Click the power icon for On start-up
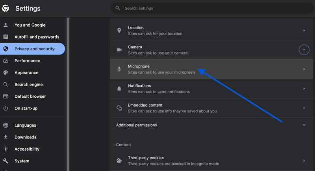This screenshot has height=171, width=315. click(x=6, y=108)
